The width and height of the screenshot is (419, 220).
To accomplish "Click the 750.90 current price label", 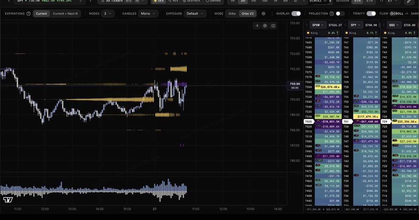I will pyautogui.click(x=295, y=84).
